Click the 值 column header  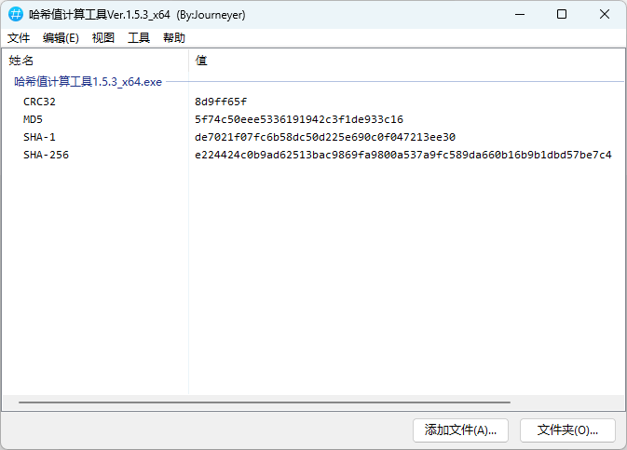click(201, 61)
